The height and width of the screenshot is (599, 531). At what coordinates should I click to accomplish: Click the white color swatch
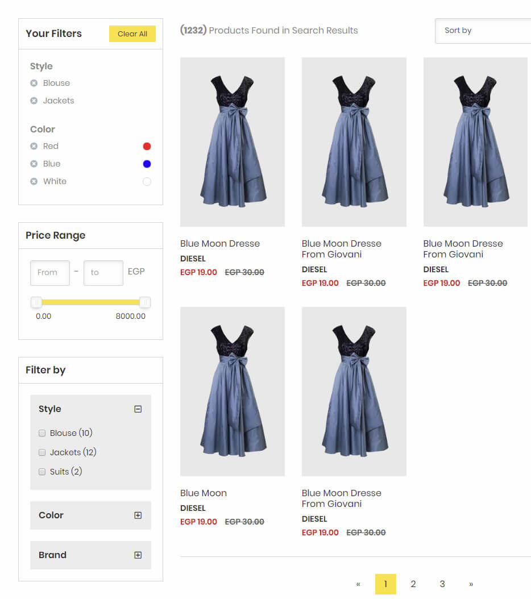pyautogui.click(x=147, y=181)
